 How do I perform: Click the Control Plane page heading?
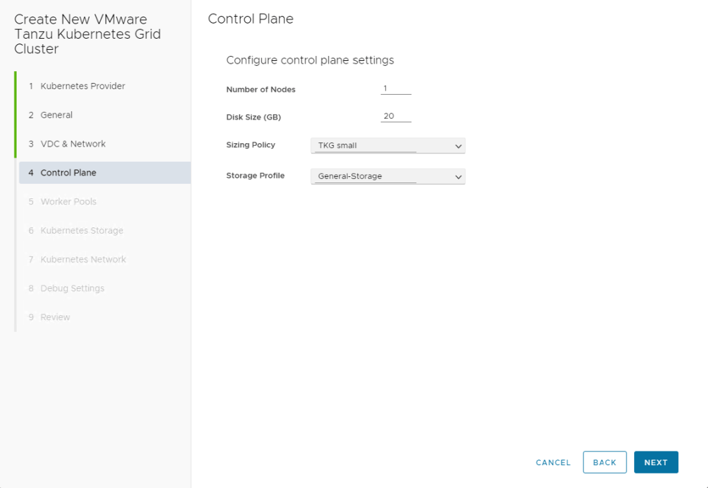coord(250,19)
